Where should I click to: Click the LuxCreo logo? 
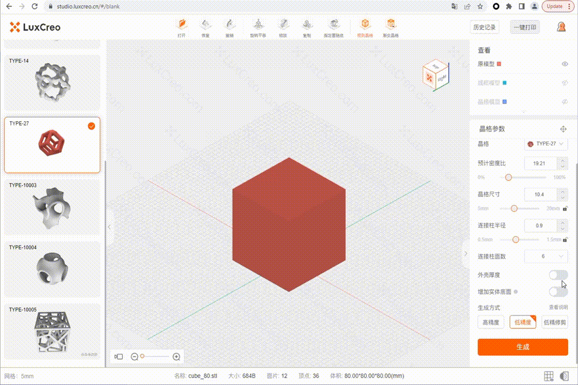tap(35, 27)
